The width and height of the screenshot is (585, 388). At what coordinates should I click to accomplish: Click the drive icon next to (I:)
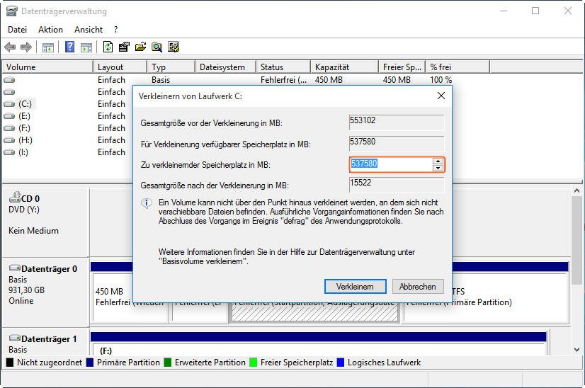[9, 152]
